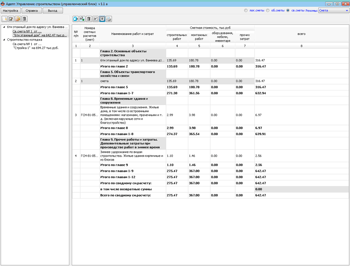Image resolution: width=350 pixels, height=266 pixels.
Task: Click the checkmark icon in table toolbar
Action: click(96, 19)
